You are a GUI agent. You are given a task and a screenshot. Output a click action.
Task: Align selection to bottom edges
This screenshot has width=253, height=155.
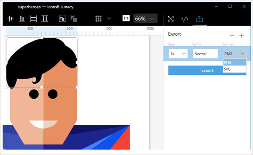(x=22, y=19)
